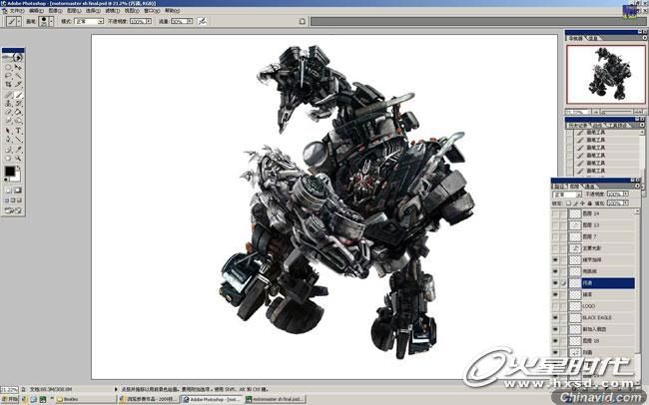Screen dimensions: 649x405
Task: Show the 图层 7 layer
Action: pyautogui.click(x=555, y=237)
